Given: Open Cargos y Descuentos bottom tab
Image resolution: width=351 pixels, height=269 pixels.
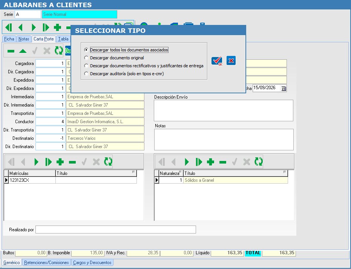Looking at the screenshot, I should coord(92,263).
